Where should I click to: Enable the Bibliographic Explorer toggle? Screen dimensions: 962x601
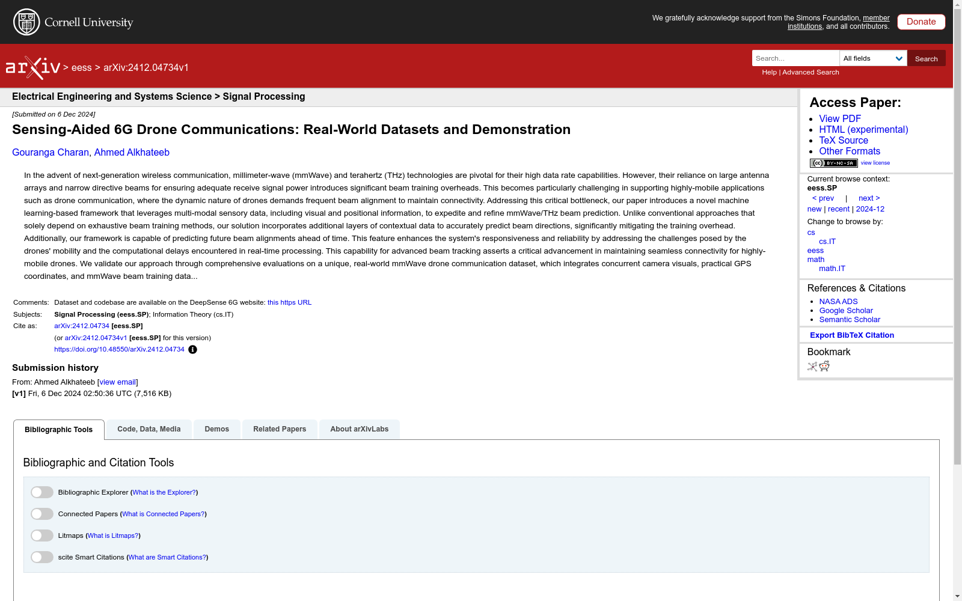point(42,492)
